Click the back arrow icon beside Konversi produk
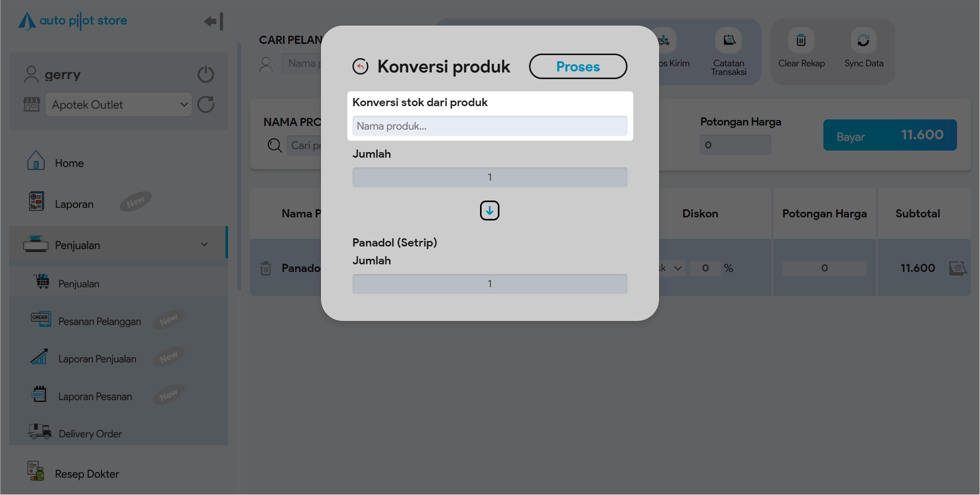 (x=360, y=66)
